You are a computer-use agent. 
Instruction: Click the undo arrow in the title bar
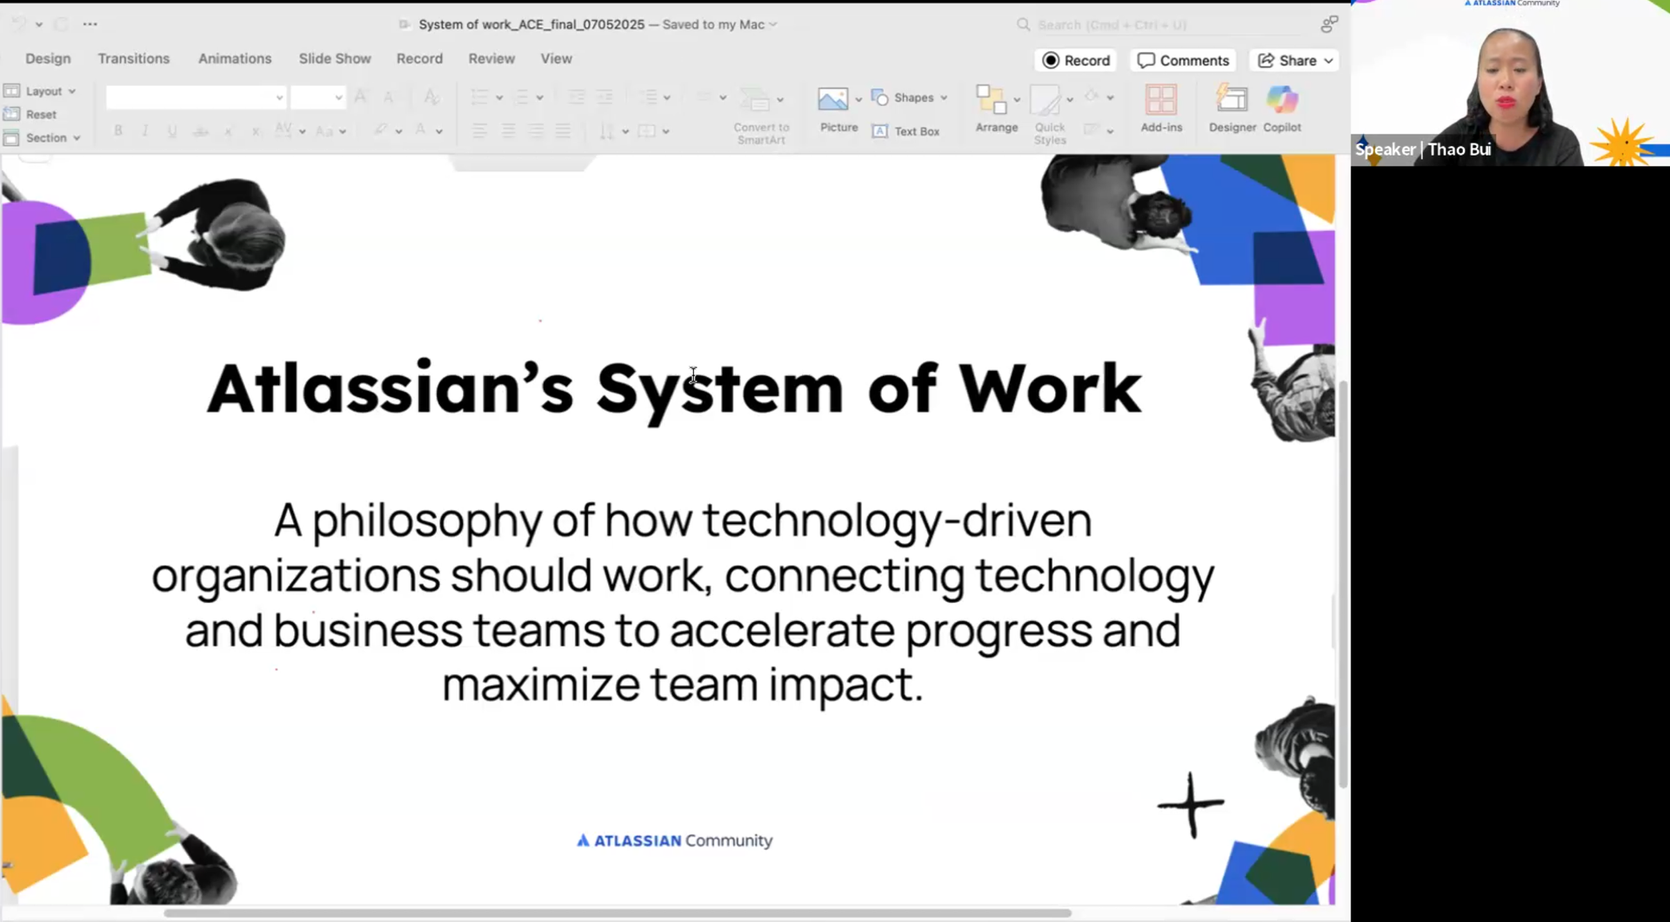coord(17,23)
